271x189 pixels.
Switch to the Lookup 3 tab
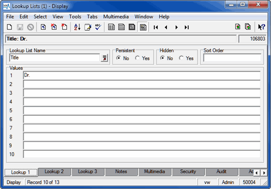coord(88,172)
